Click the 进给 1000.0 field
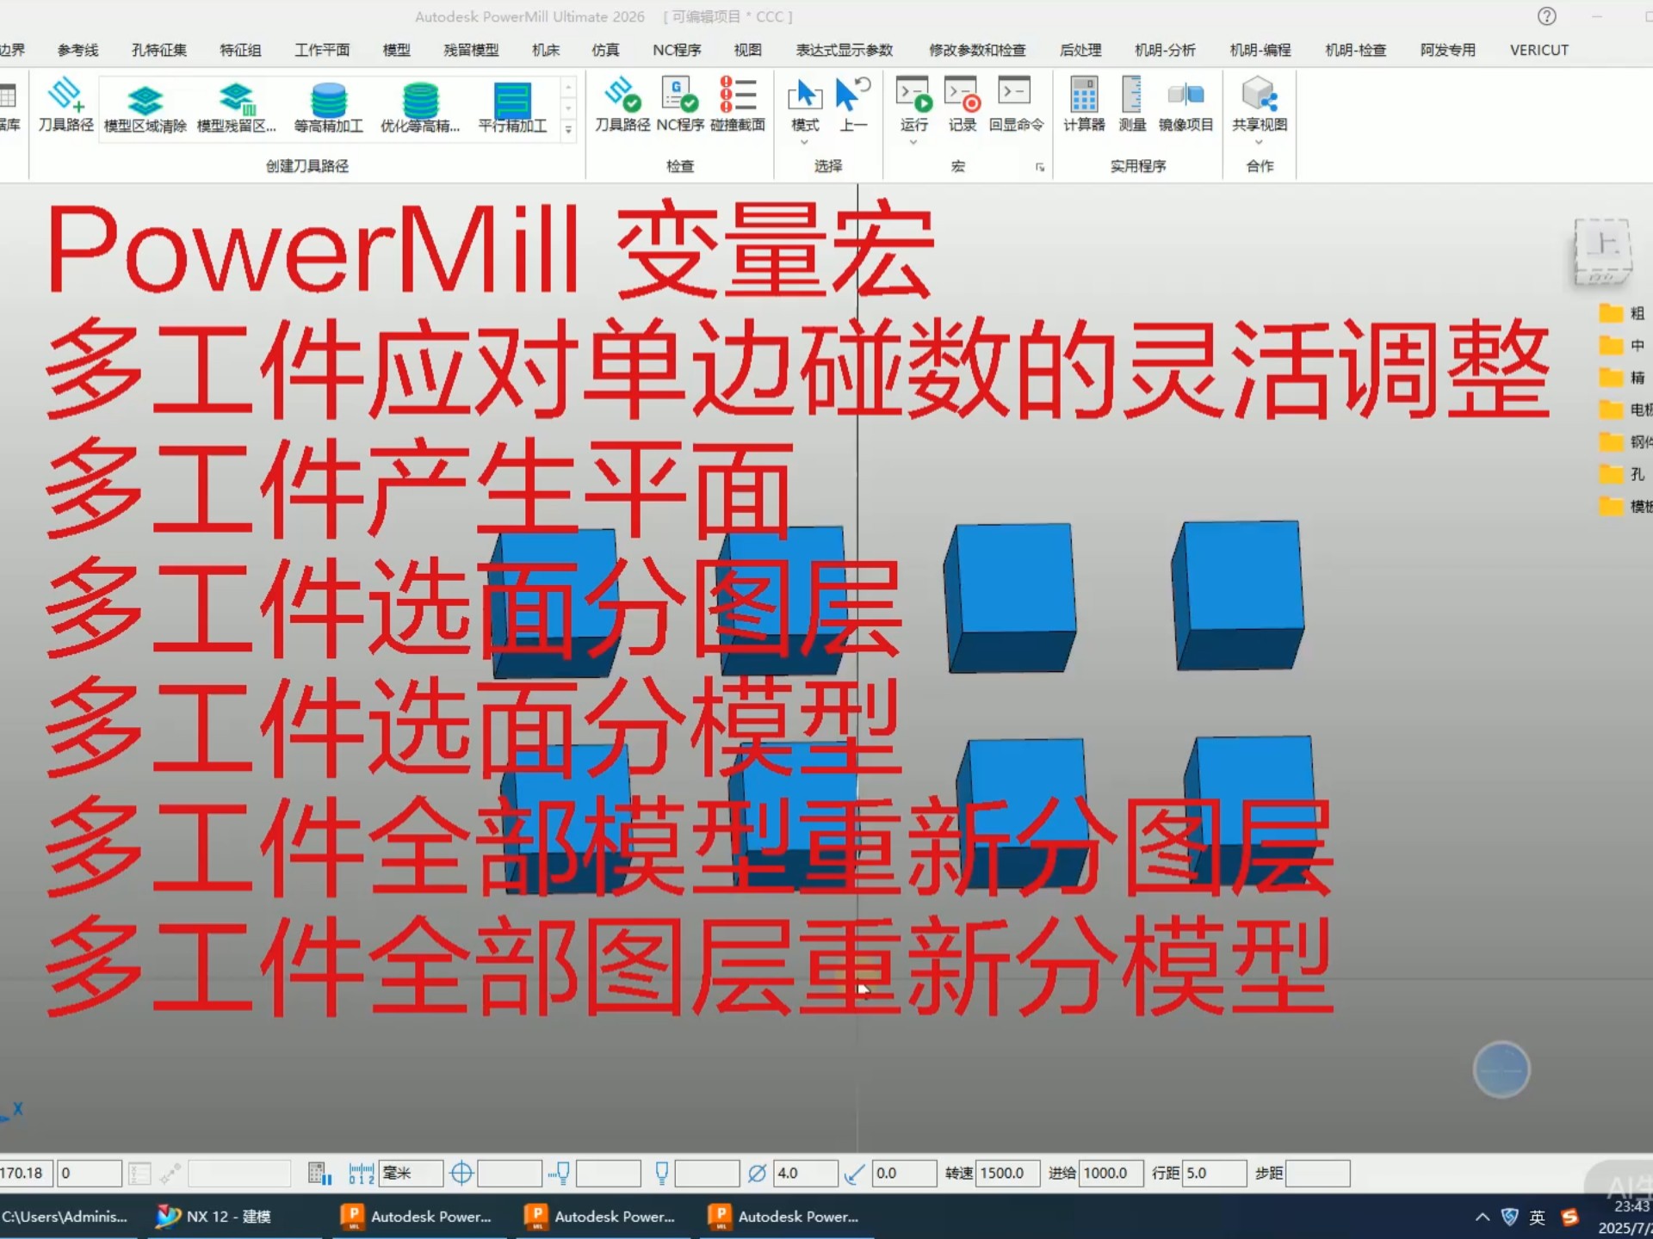This screenshot has width=1653, height=1239. pyautogui.click(x=1111, y=1174)
